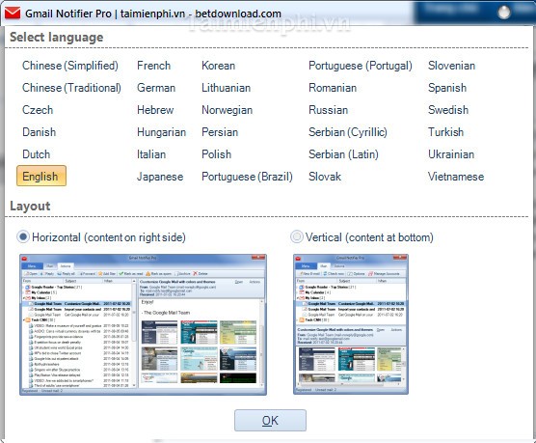Click the vertical layout preview thumbnail
The width and height of the screenshot is (536, 443).
click(351, 324)
